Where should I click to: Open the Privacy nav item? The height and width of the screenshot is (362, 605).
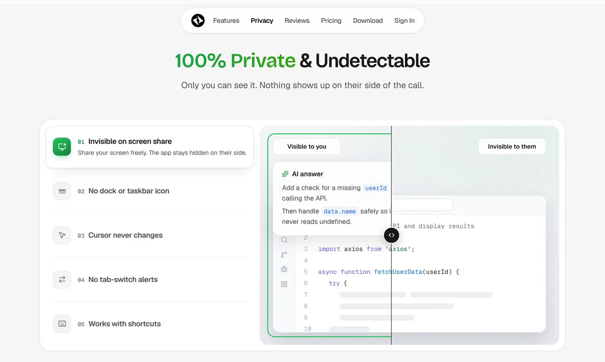tap(262, 20)
